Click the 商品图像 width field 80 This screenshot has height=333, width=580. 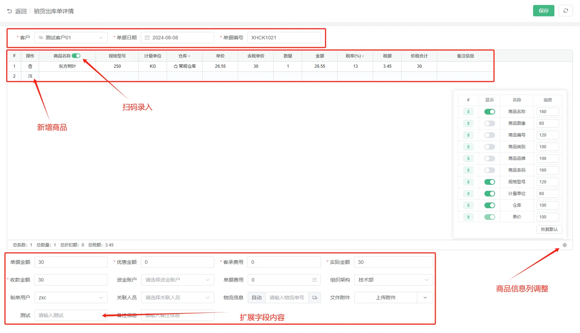point(548,123)
